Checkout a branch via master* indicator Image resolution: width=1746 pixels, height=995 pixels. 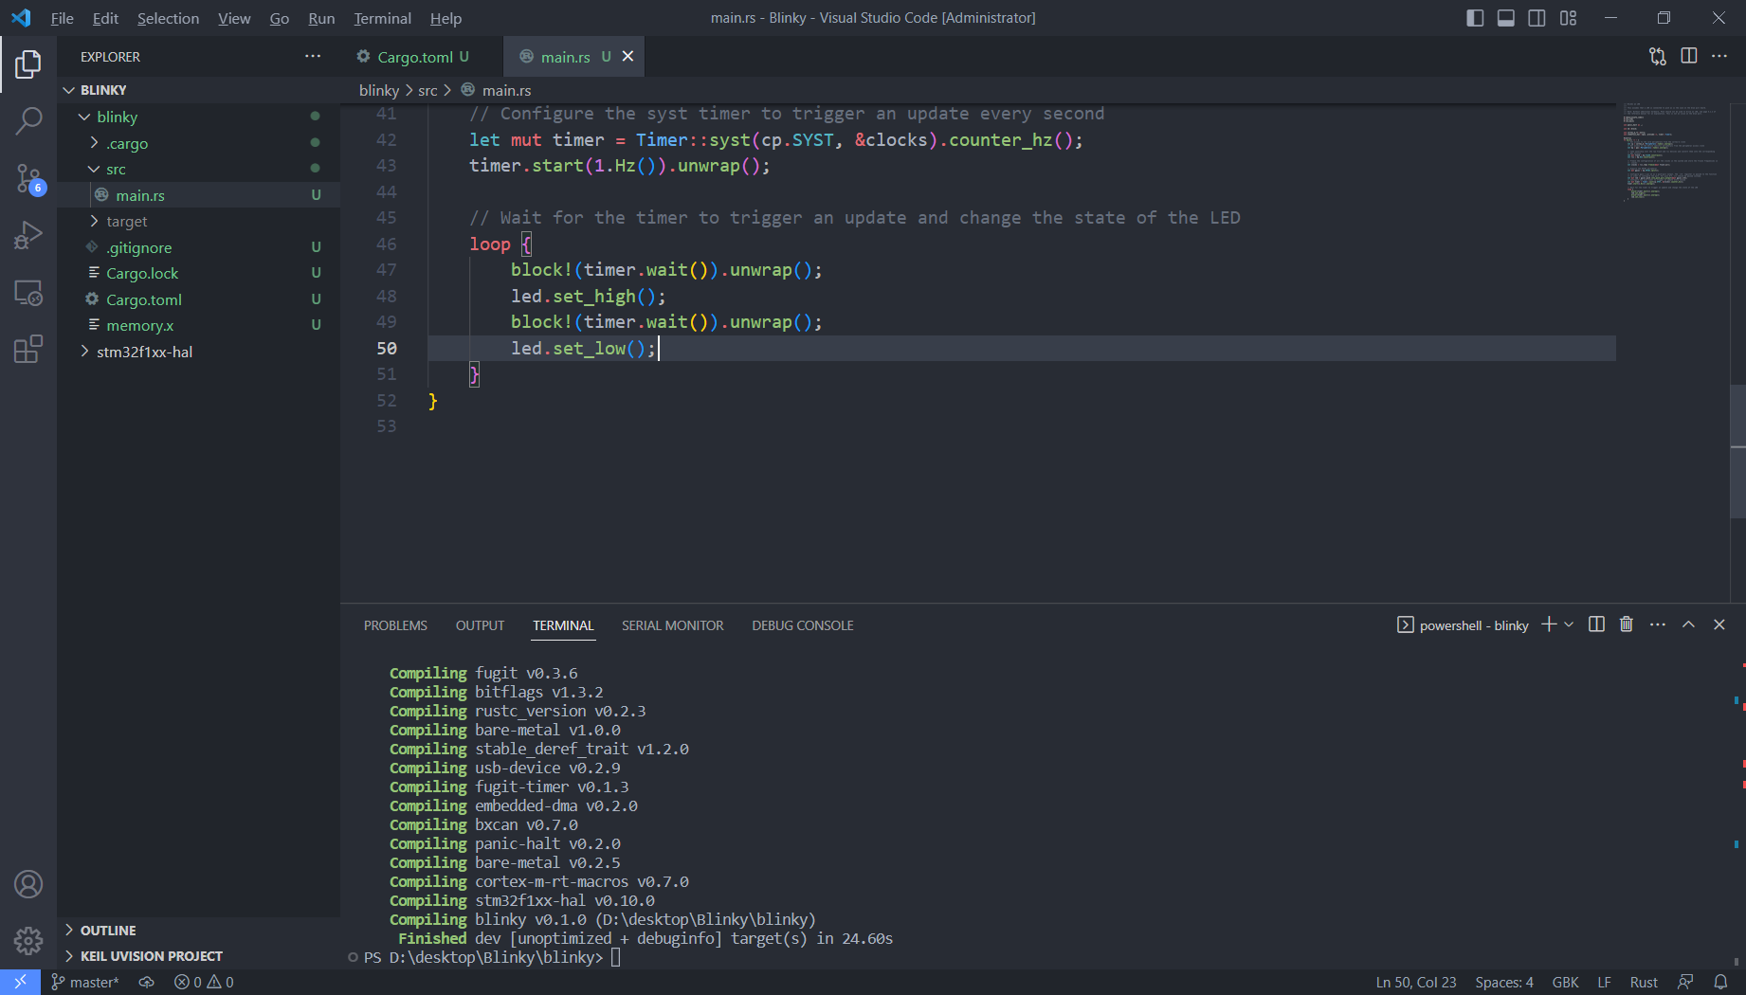click(85, 982)
